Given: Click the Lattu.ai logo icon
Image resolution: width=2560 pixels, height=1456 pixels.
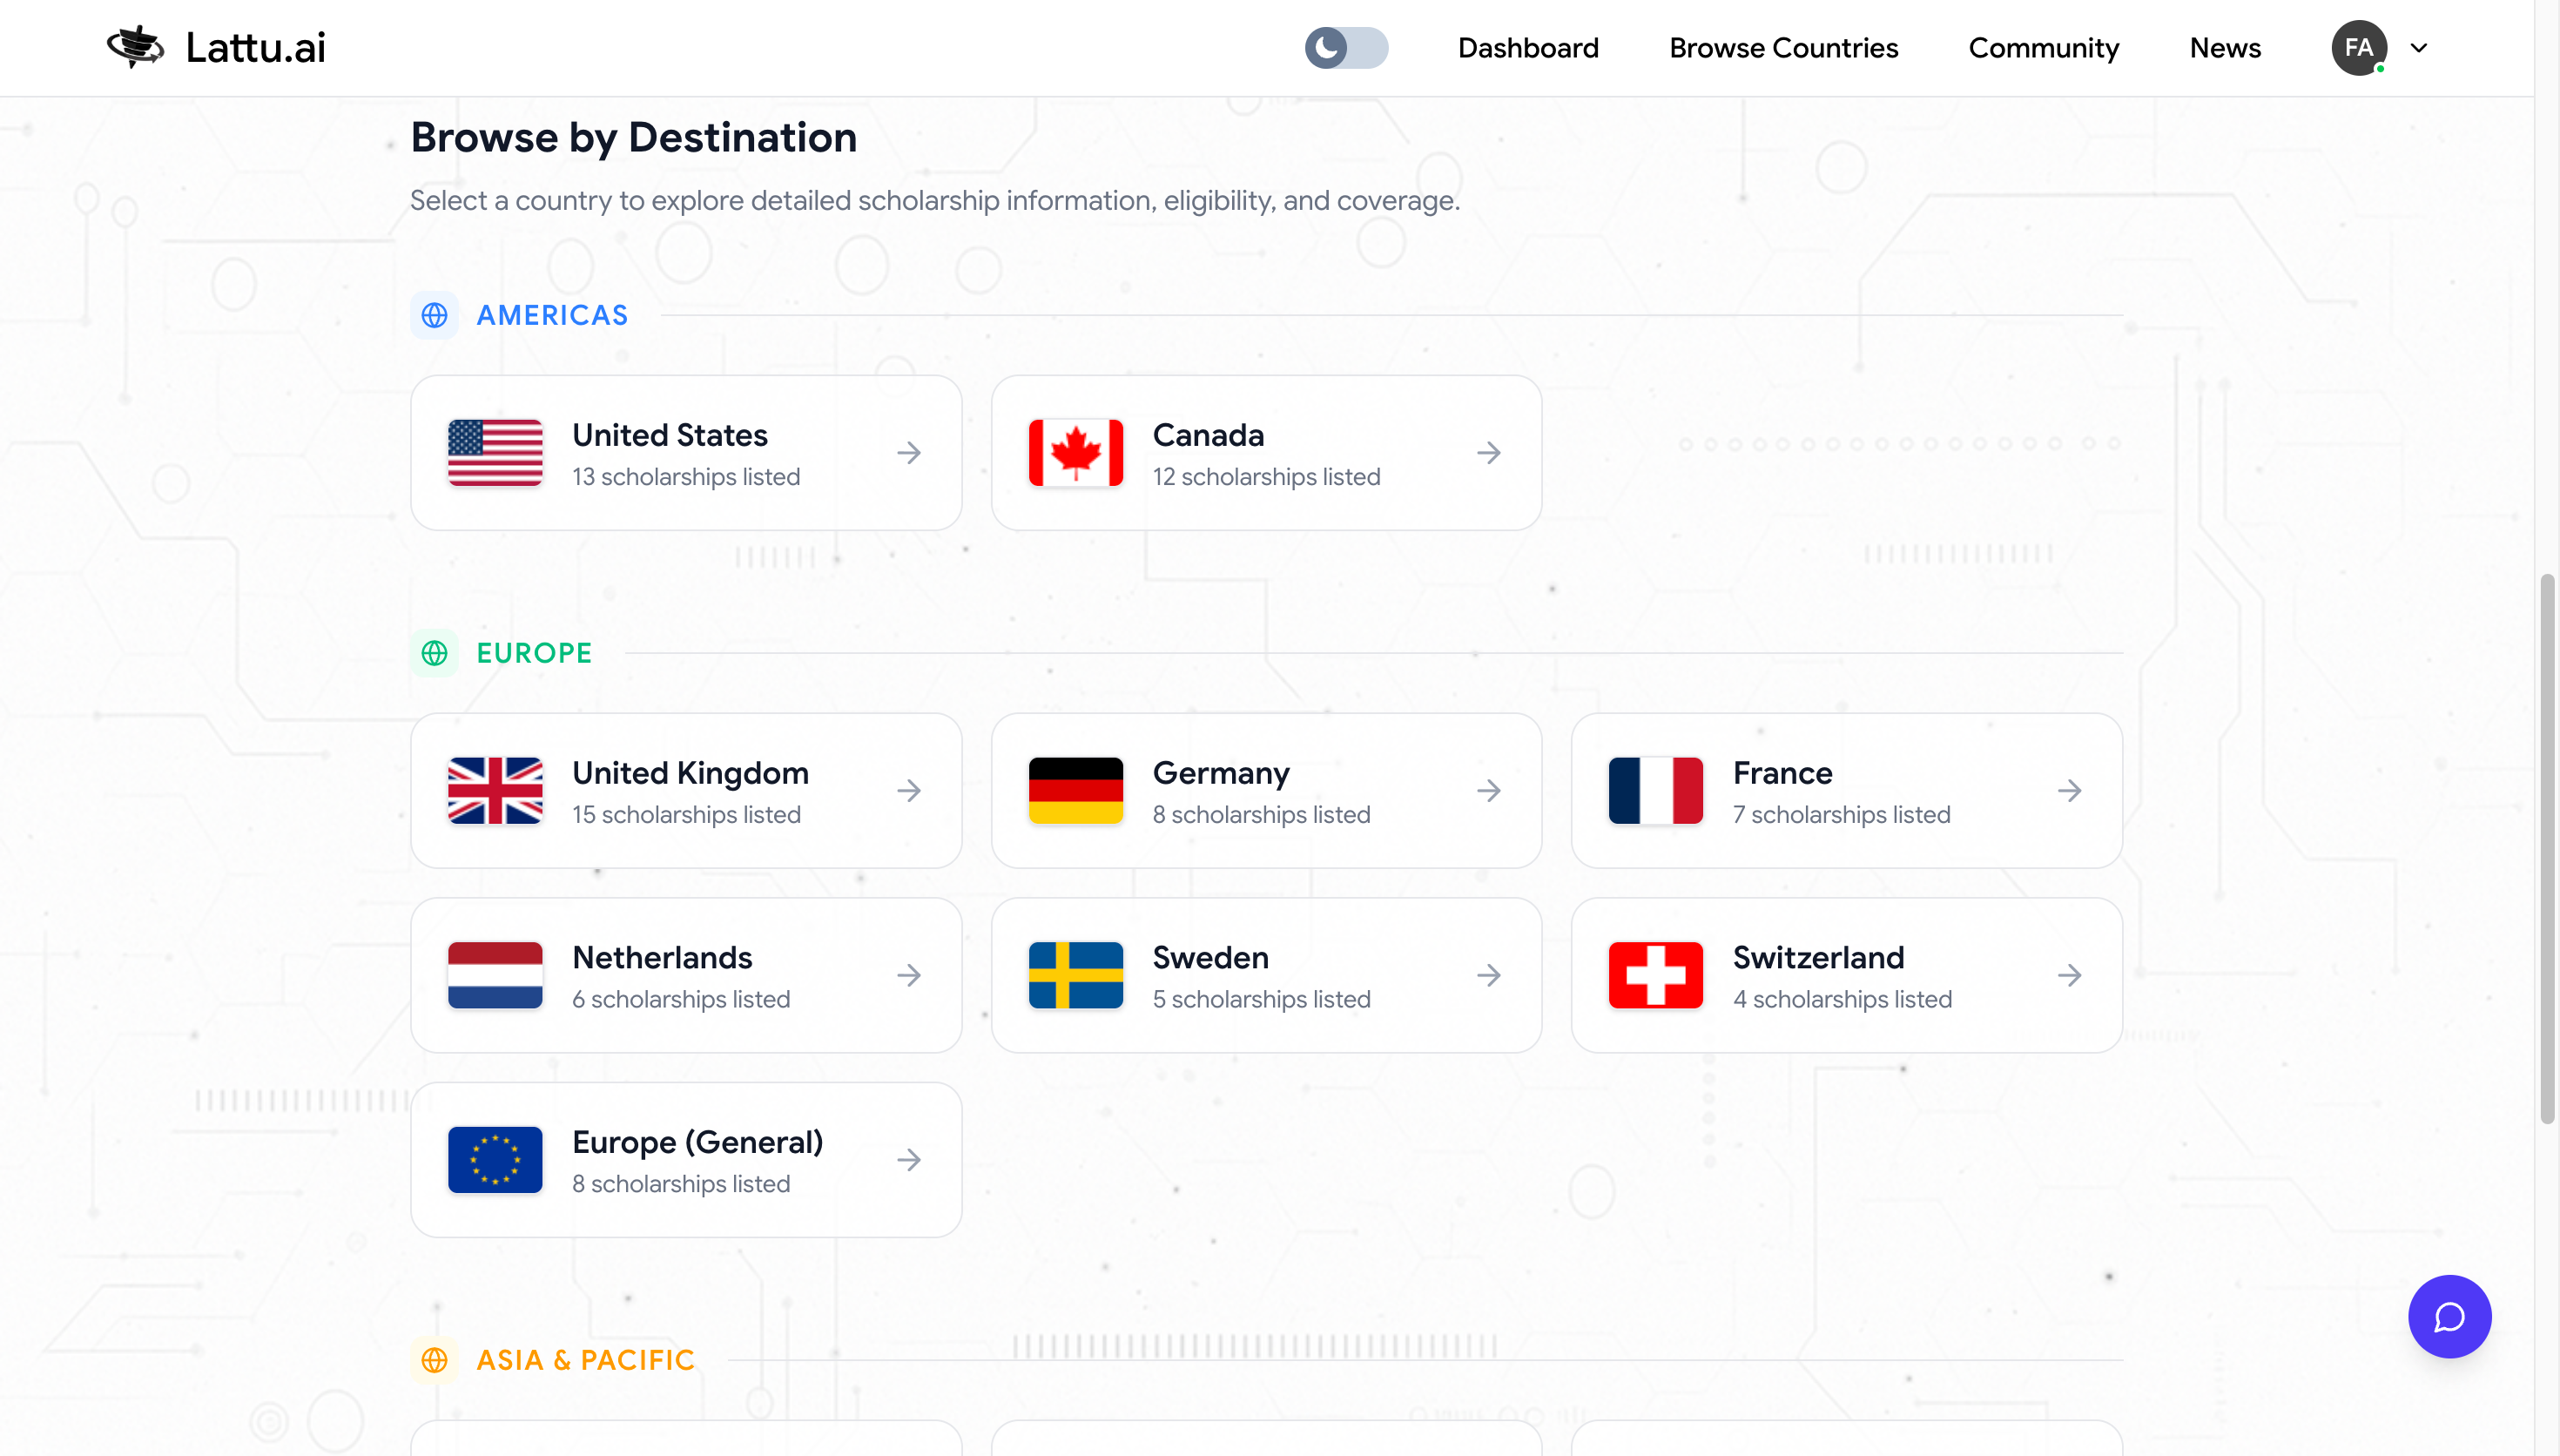Looking at the screenshot, I should tap(136, 47).
